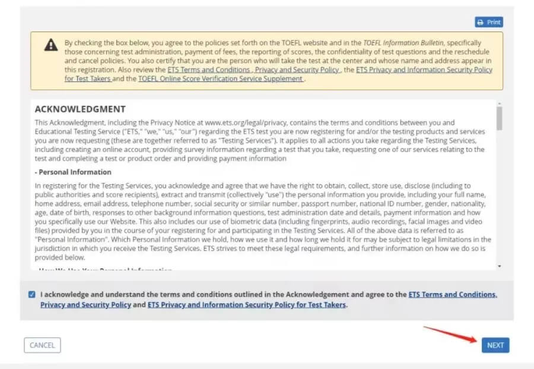This screenshot has width=534, height=369.
Task: Click the ACKNOWLEDGMENT heading
Action: pyautogui.click(x=80, y=109)
